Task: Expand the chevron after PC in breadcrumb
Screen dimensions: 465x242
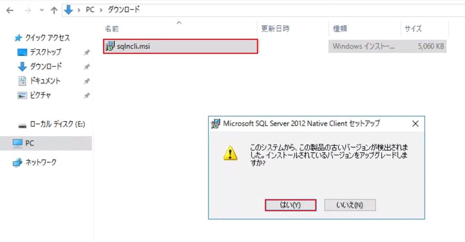Action: pyautogui.click(x=101, y=10)
